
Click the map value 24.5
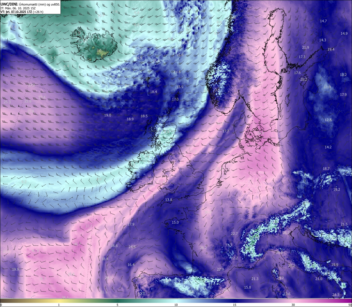132,247
